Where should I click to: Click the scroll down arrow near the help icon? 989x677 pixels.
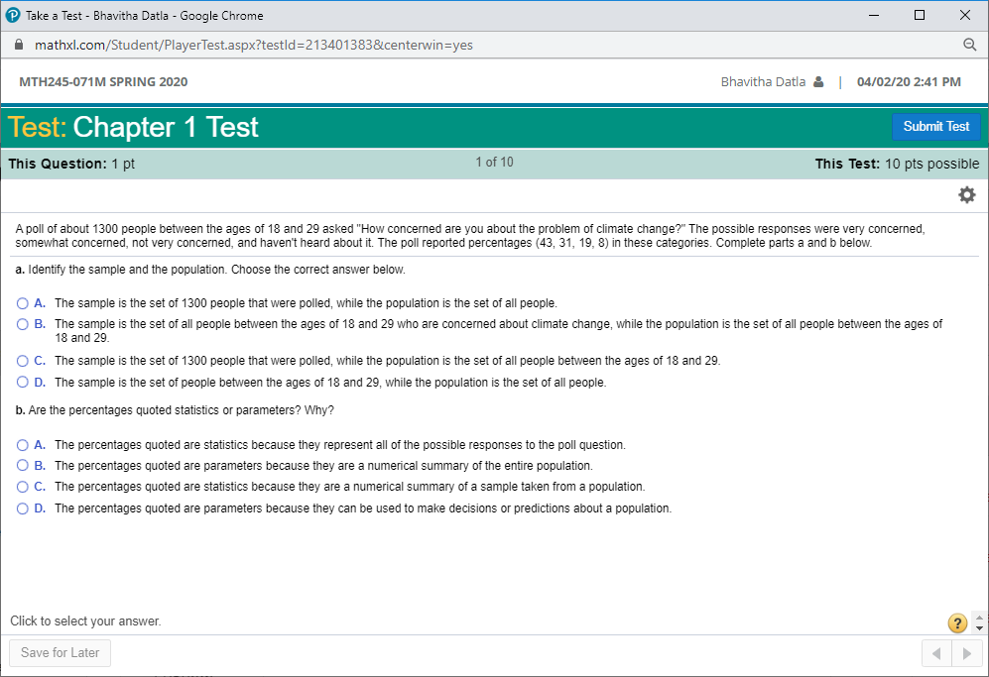(980, 628)
